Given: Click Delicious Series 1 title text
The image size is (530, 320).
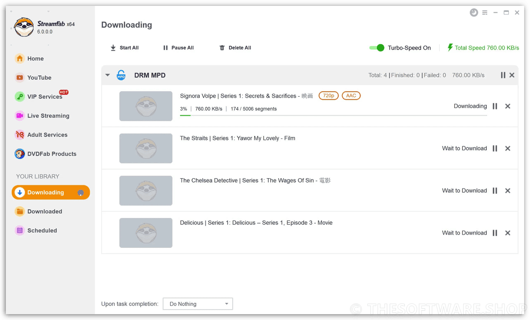Looking at the screenshot, I should coord(256,223).
